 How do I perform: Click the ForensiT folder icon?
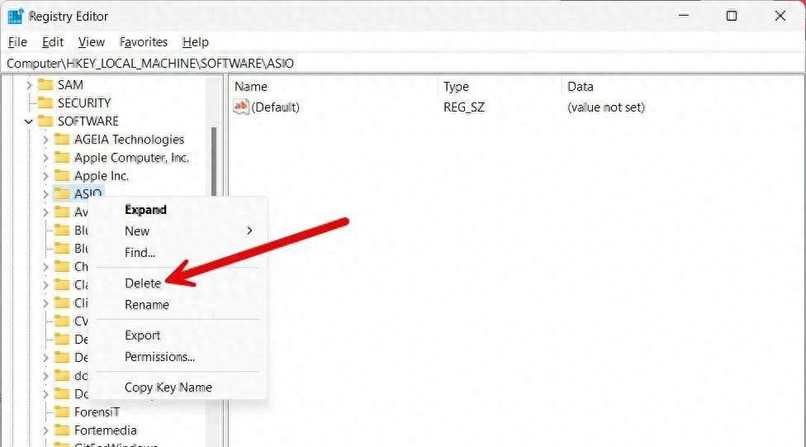(x=62, y=411)
